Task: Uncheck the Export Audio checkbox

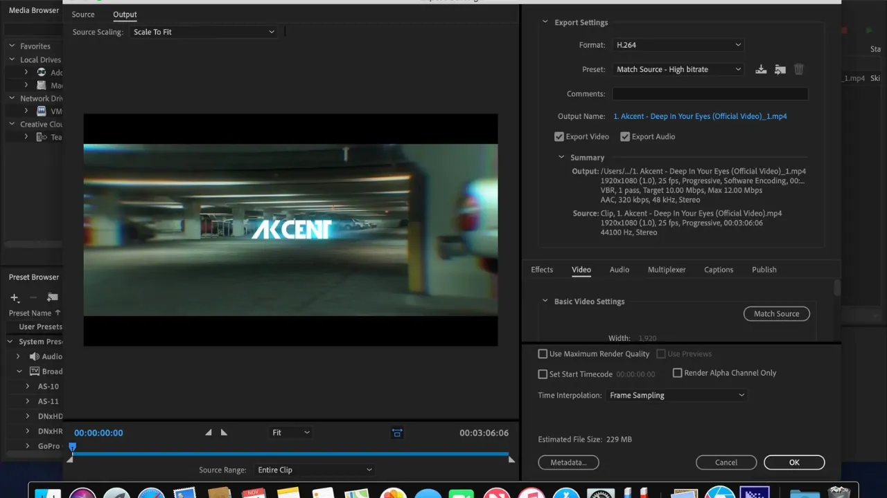Action: [625, 137]
